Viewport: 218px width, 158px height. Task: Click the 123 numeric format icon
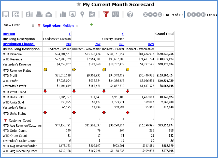pyautogui.click(x=115, y=15)
